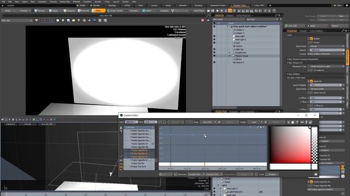Toggle visibility of Headphones item
This screenshot has width=350, height=196.
214,53
